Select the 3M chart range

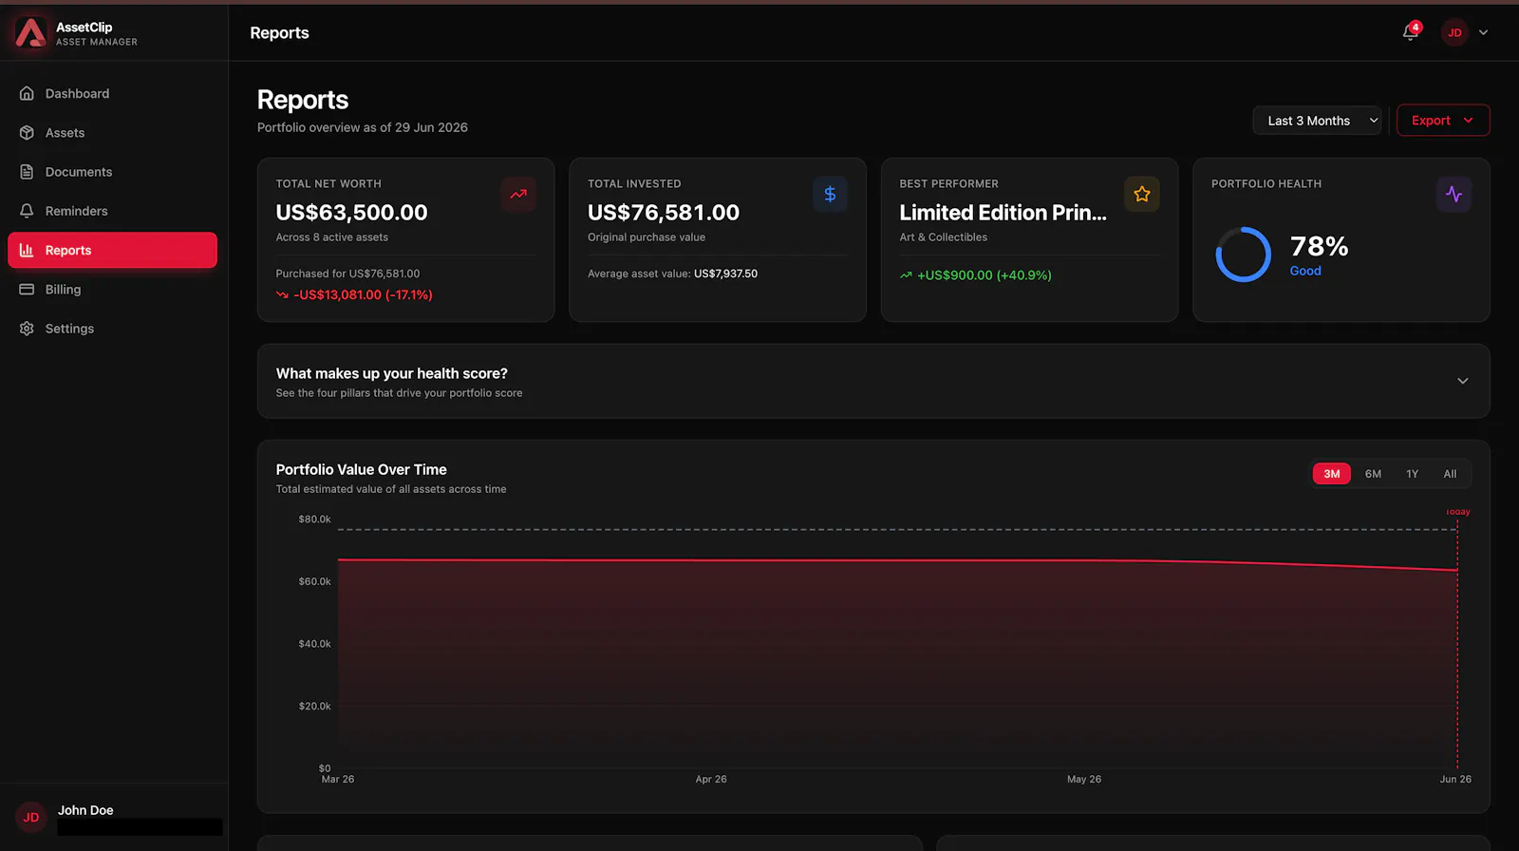1332,474
